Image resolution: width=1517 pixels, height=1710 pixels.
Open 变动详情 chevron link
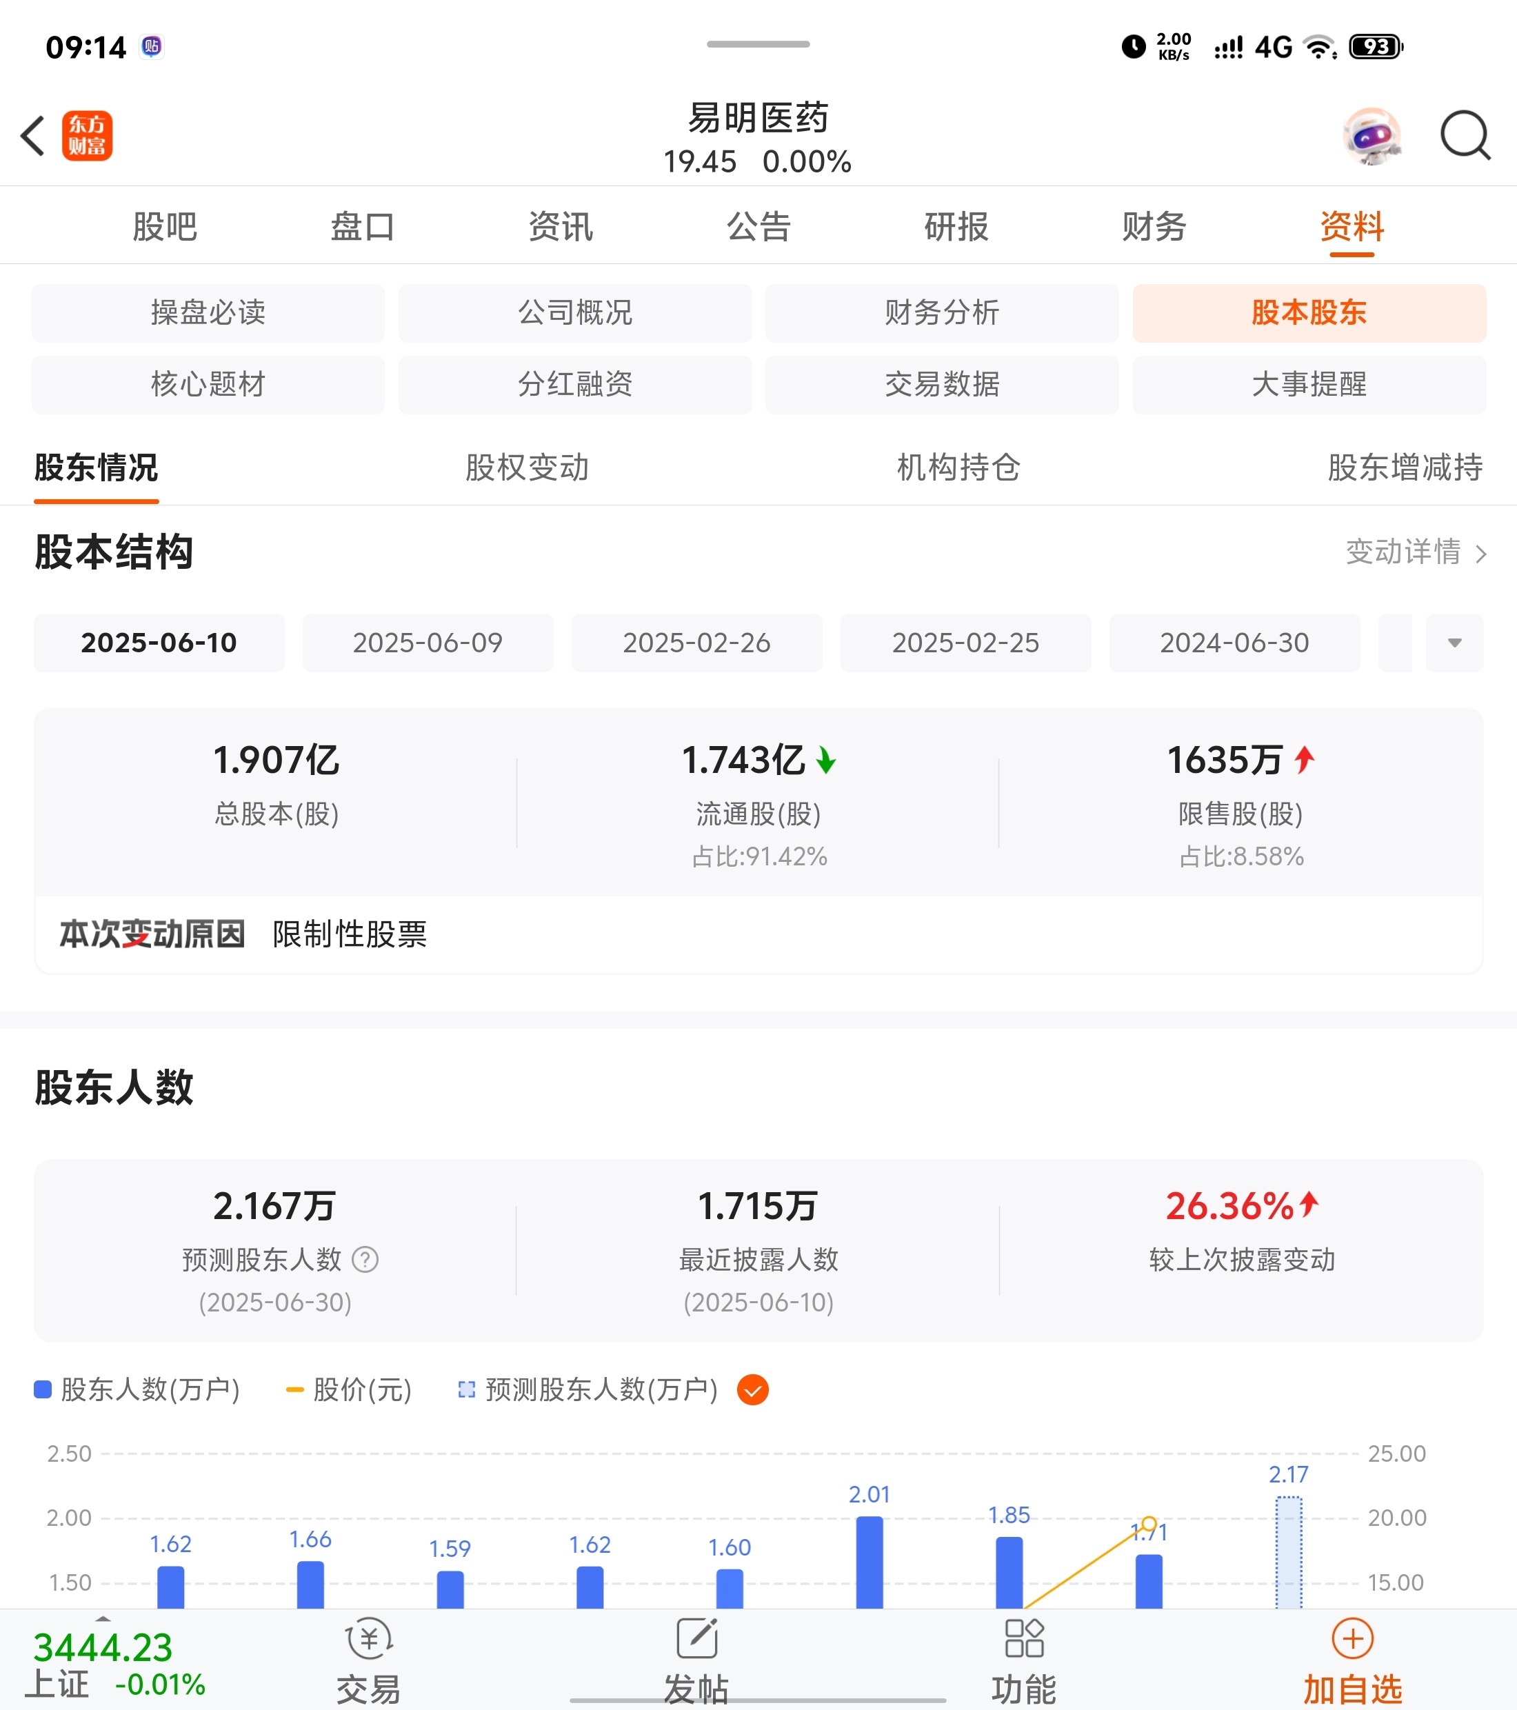pos(1416,552)
